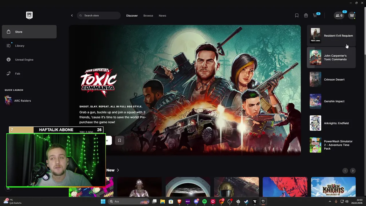Show next games with right carousel arrow
366x206 pixels.
point(353,171)
